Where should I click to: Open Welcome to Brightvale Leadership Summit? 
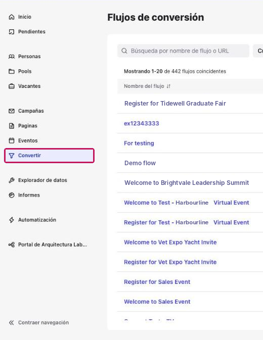[187, 183]
